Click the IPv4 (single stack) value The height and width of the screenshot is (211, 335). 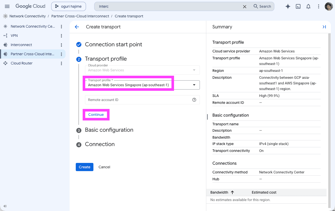click(274, 144)
